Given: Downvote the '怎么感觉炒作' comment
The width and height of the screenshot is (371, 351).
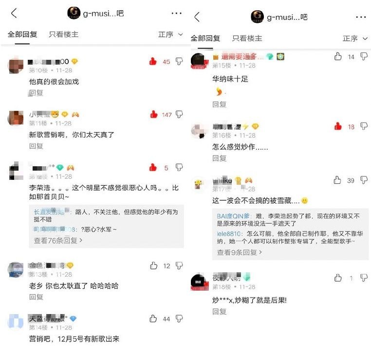Looking at the screenshot, I should coord(364,126).
